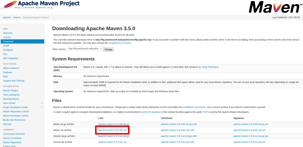Download apache-maven-3.5.0-bin.tar.gz
Viewport: 303px width, 147px height.
[114, 124]
